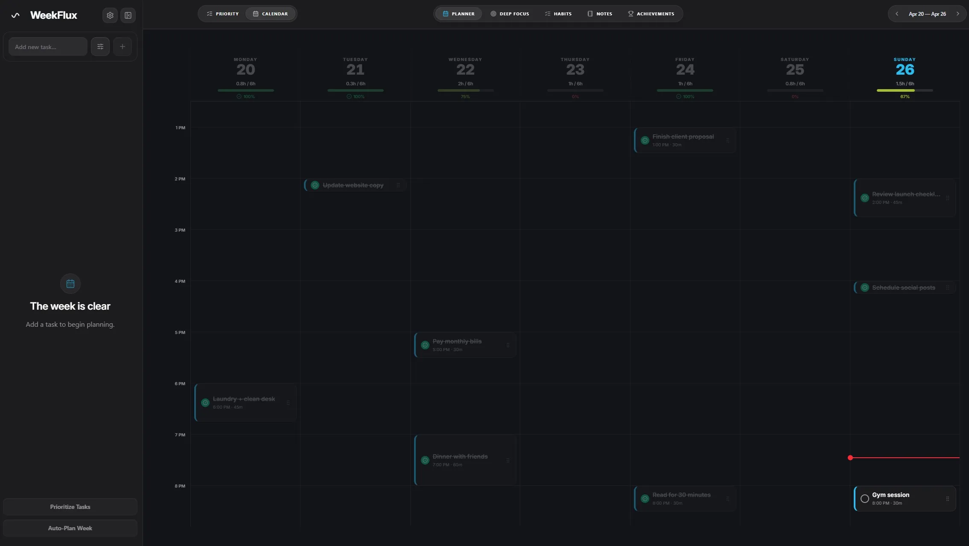Open drag handle menu on Review launch checklist
Screen dimensions: 969x546
coord(949,198)
